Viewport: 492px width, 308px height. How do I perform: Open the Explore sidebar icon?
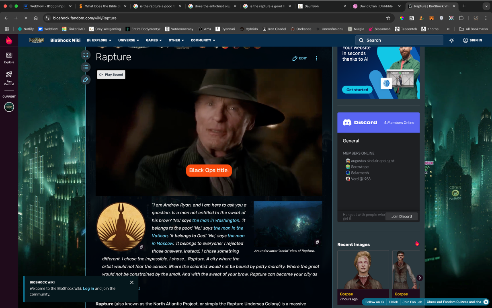(x=9, y=57)
